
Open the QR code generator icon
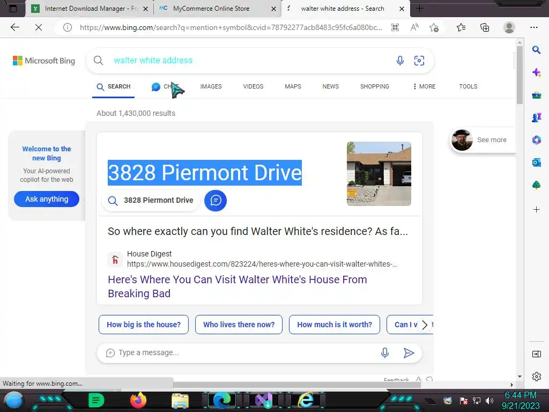click(x=395, y=27)
